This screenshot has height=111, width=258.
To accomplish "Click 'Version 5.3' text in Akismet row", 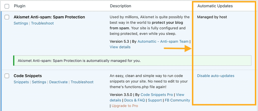I will [x=119, y=42].
